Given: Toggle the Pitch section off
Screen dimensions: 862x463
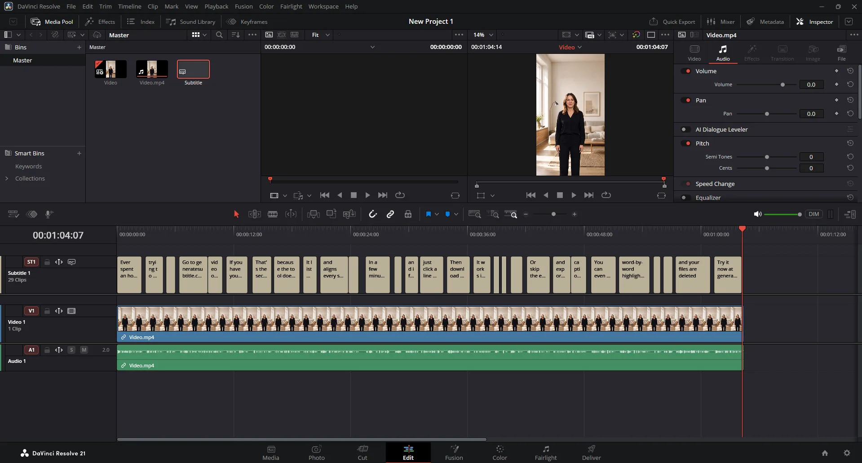Looking at the screenshot, I should [x=685, y=143].
